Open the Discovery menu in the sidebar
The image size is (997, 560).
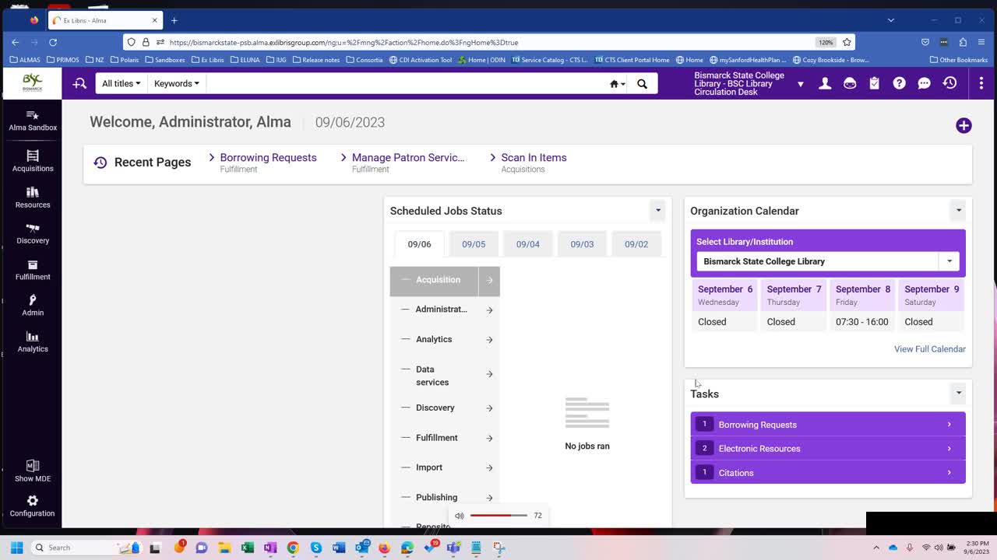[33, 233]
